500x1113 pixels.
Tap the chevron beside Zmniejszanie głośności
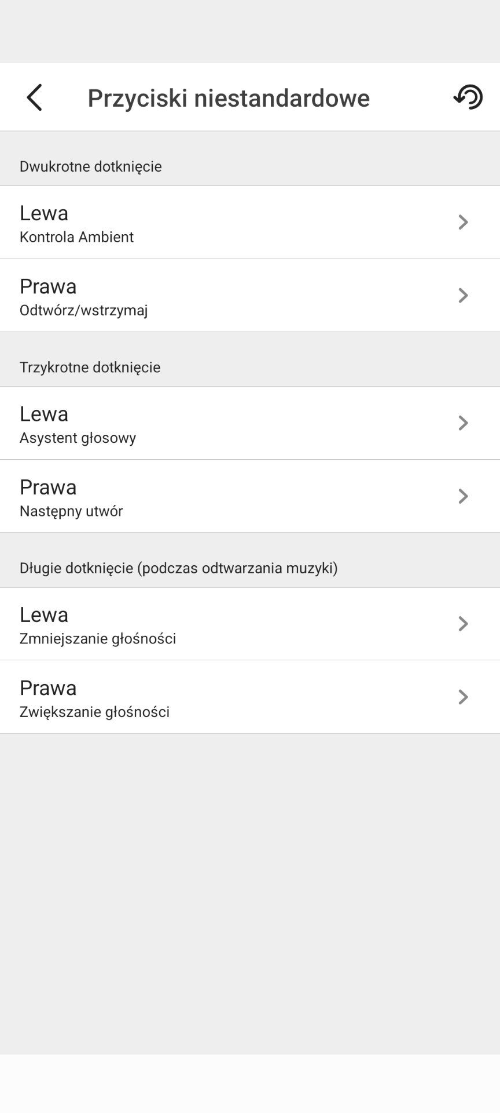463,624
